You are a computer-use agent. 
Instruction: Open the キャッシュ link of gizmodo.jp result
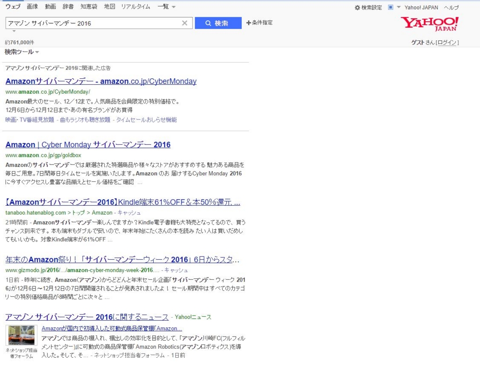pos(176,270)
